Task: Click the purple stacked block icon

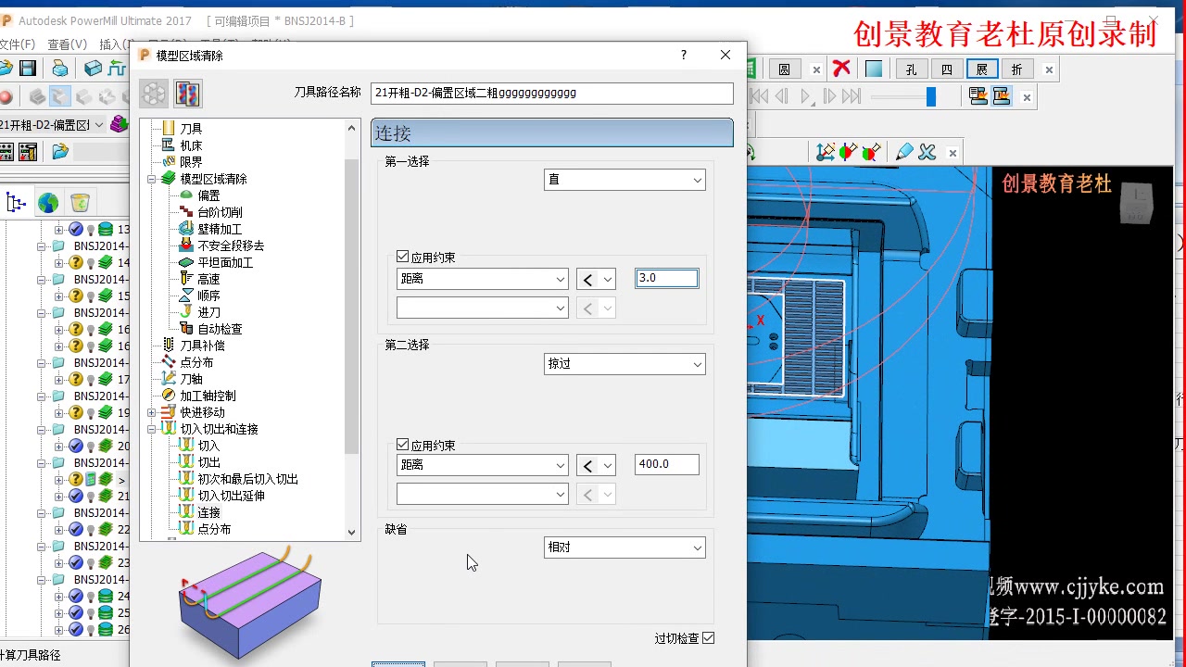Action: click(120, 124)
